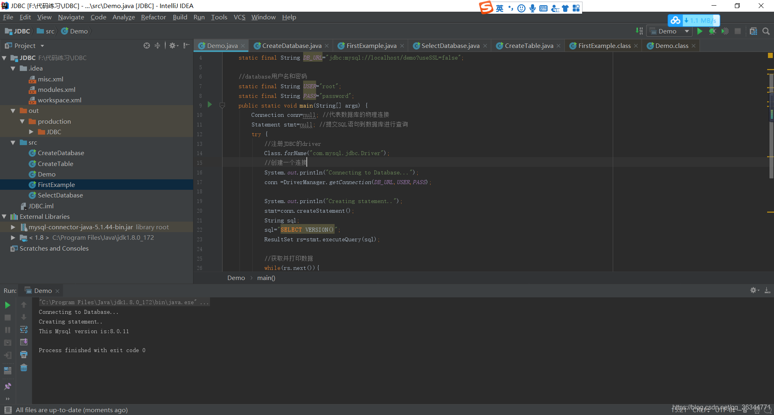
Task: Clear all console output with trash icon
Action: click(x=24, y=367)
